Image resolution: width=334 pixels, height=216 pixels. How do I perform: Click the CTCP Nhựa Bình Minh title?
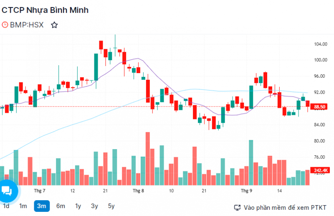point(45,10)
